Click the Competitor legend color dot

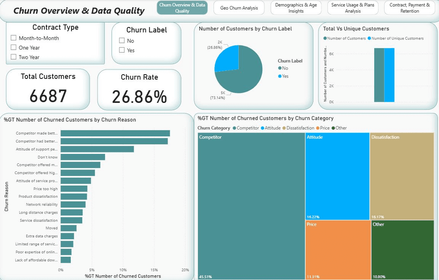[235, 128]
